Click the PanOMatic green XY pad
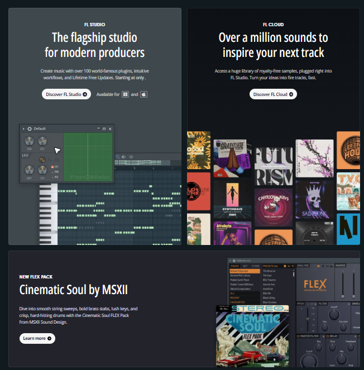The image size is (364, 370). coord(88,157)
